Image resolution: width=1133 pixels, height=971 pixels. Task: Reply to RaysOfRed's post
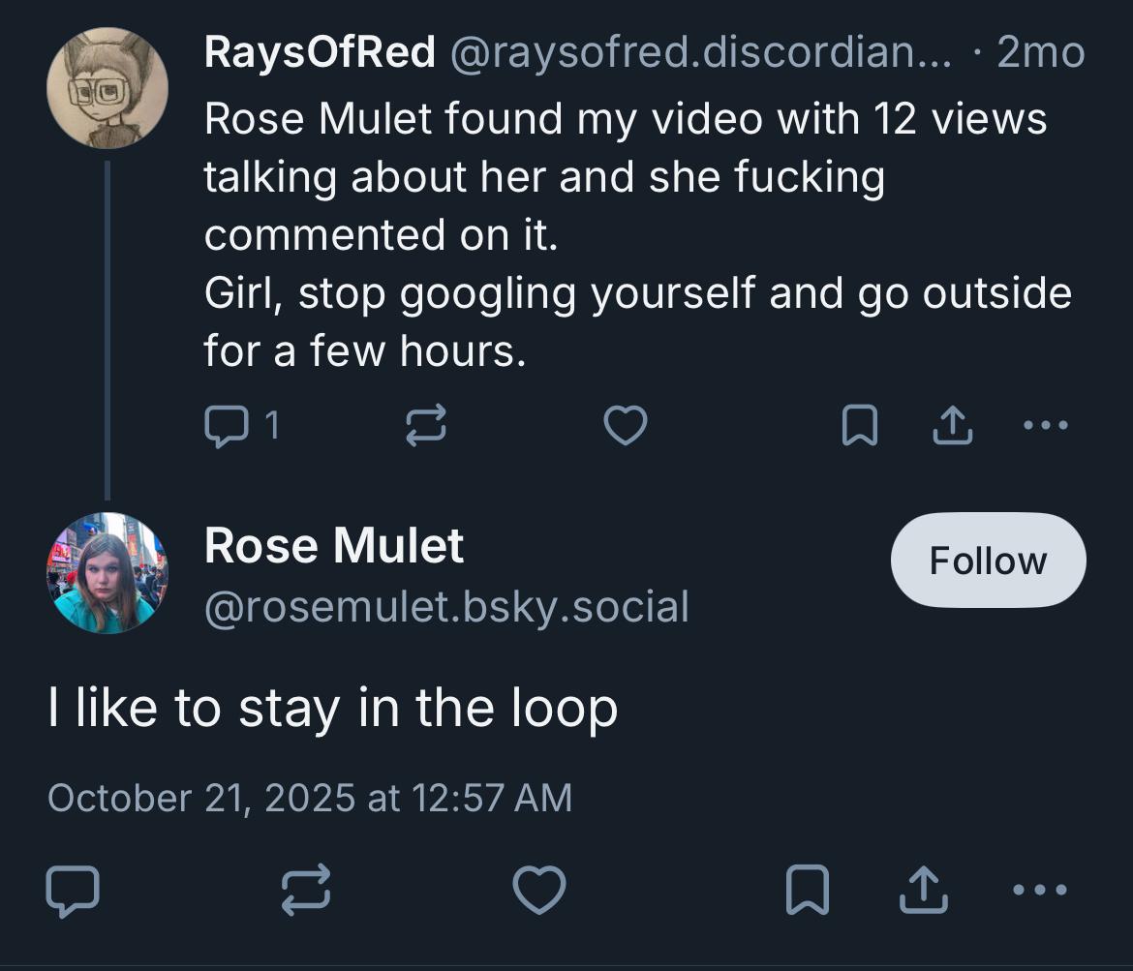pos(229,426)
